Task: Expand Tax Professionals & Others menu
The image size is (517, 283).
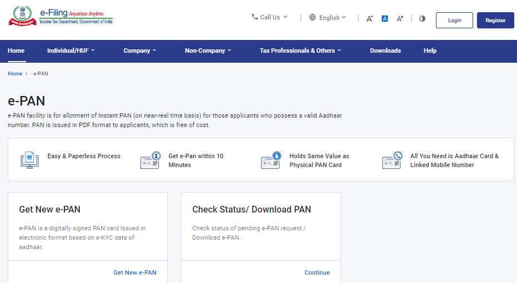Action: [x=300, y=50]
